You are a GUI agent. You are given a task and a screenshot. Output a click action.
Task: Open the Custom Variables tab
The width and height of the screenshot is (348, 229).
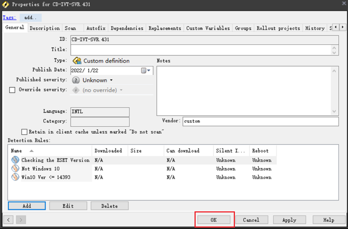pyautogui.click(x=208, y=28)
